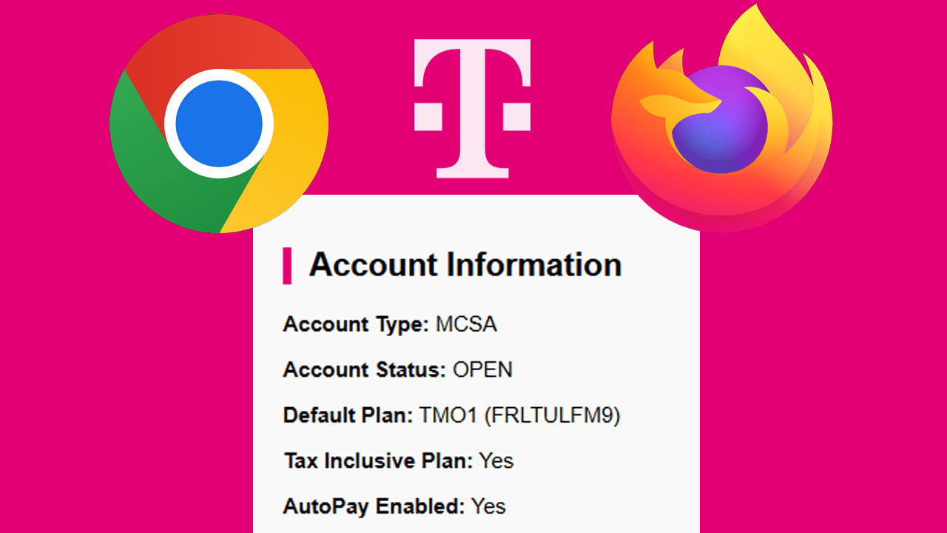Image resolution: width=947 pixels, height=533 pixels.
Task: Click the T-Mobile T logo
Action: [472, 108]
